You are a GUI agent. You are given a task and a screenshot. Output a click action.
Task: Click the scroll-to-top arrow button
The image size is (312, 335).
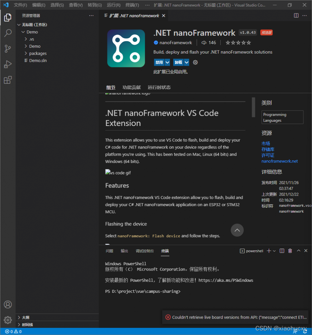click(237, 230)
